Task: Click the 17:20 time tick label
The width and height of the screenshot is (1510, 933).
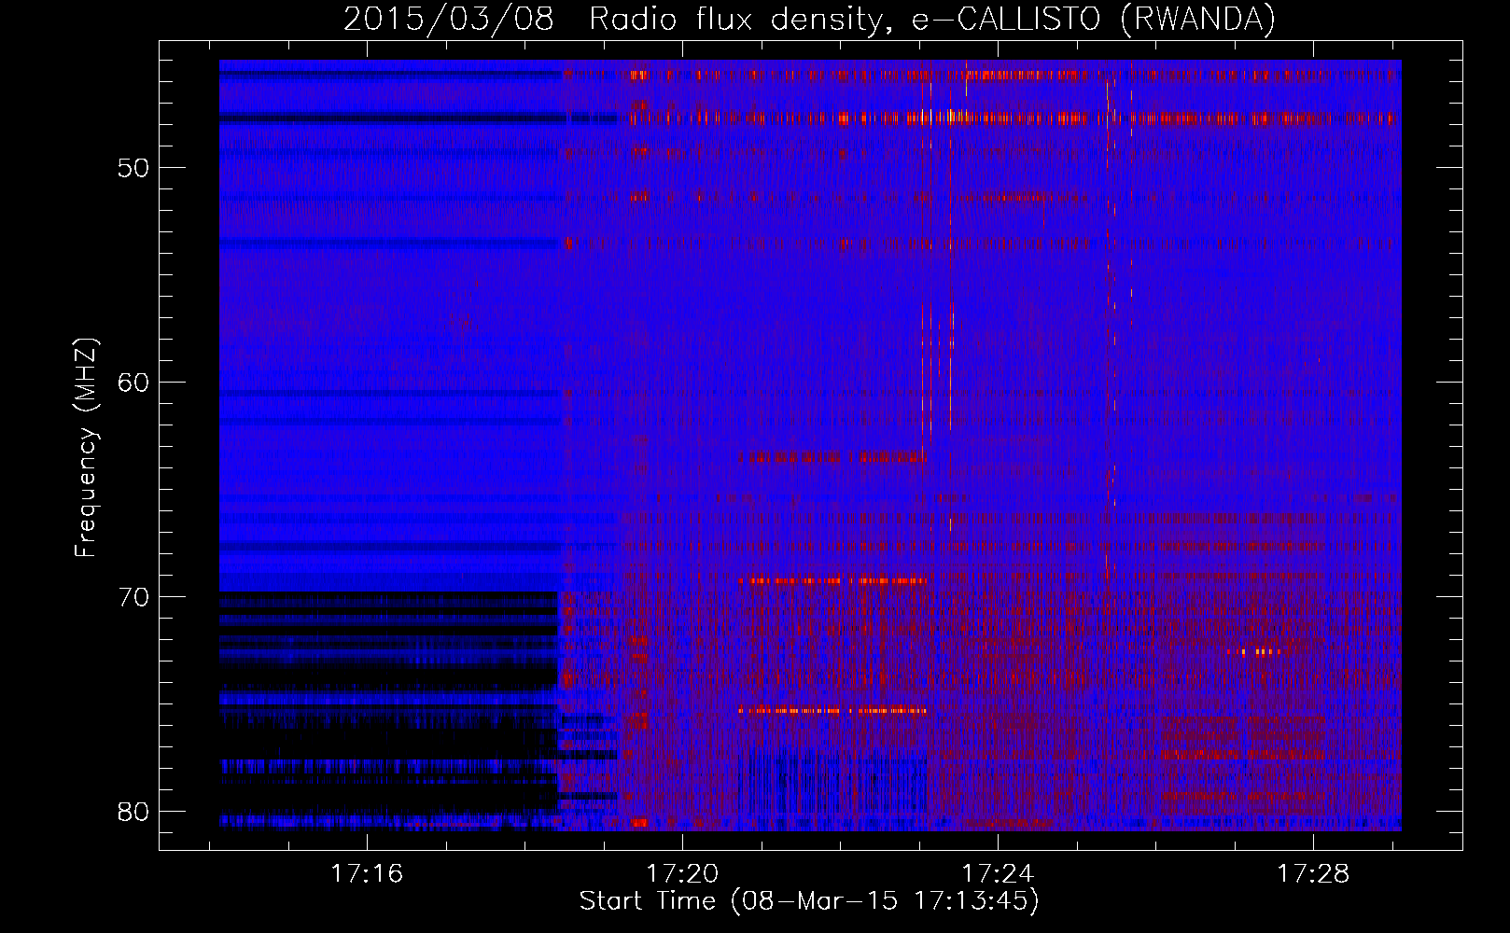Action: click(x=682, y=873)
